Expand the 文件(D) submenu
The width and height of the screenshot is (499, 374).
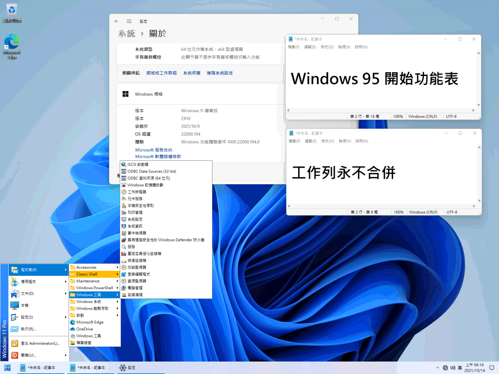[39, 293]
